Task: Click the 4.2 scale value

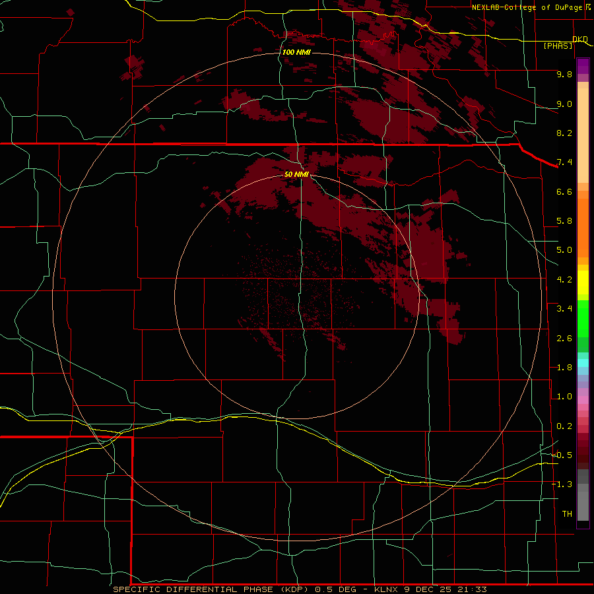Action: 564,280
